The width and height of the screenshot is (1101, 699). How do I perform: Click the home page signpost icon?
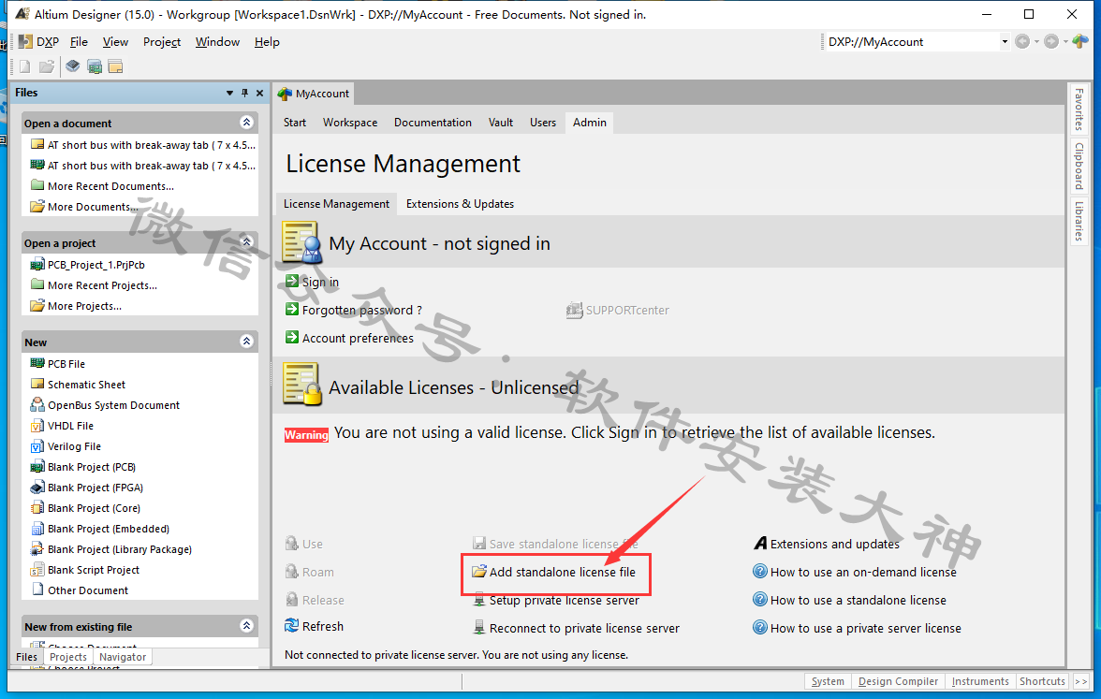tap(1080, 41)
